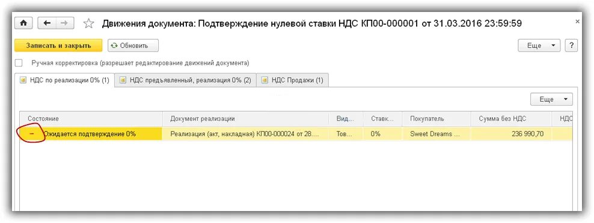Click Ставка column header
Screen dimensions: 594x223
pos(382,119)
